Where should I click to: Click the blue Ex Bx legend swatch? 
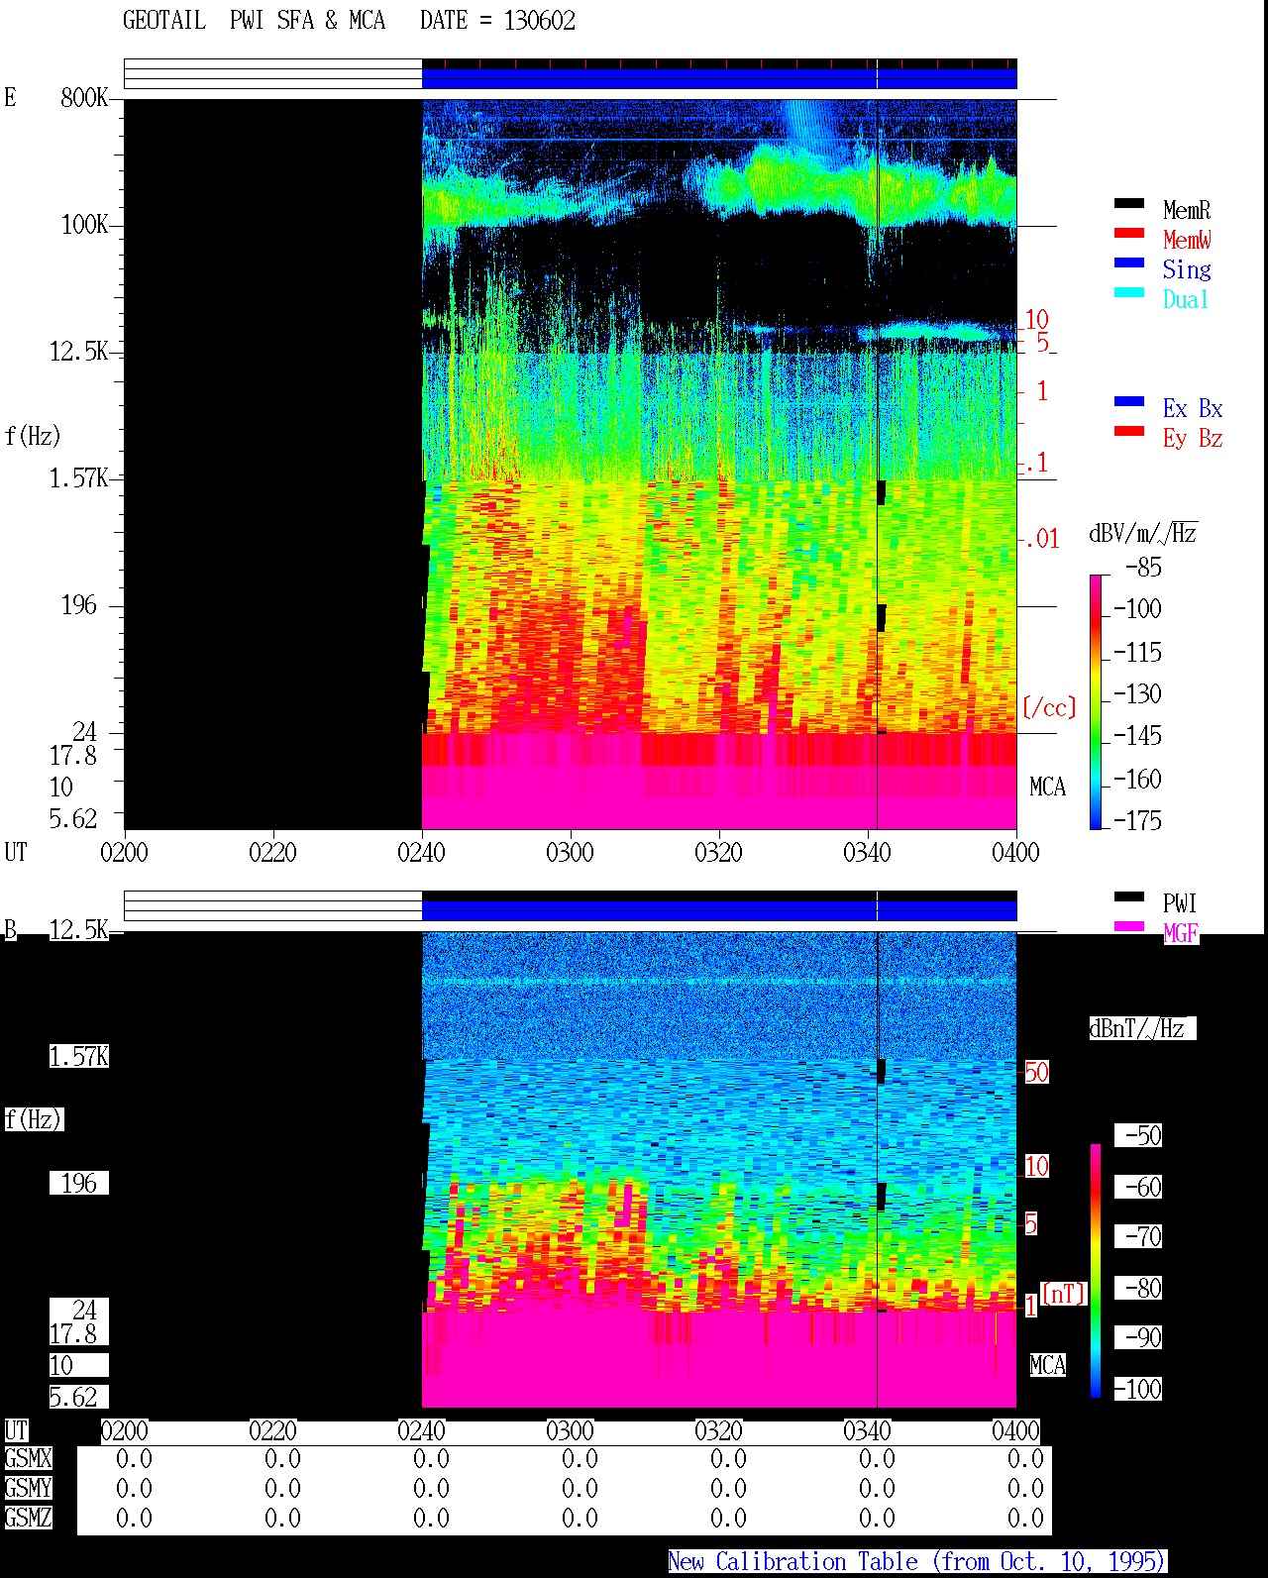[1129, 401]
